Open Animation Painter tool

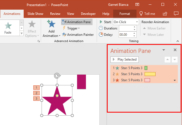pos(78,35)
